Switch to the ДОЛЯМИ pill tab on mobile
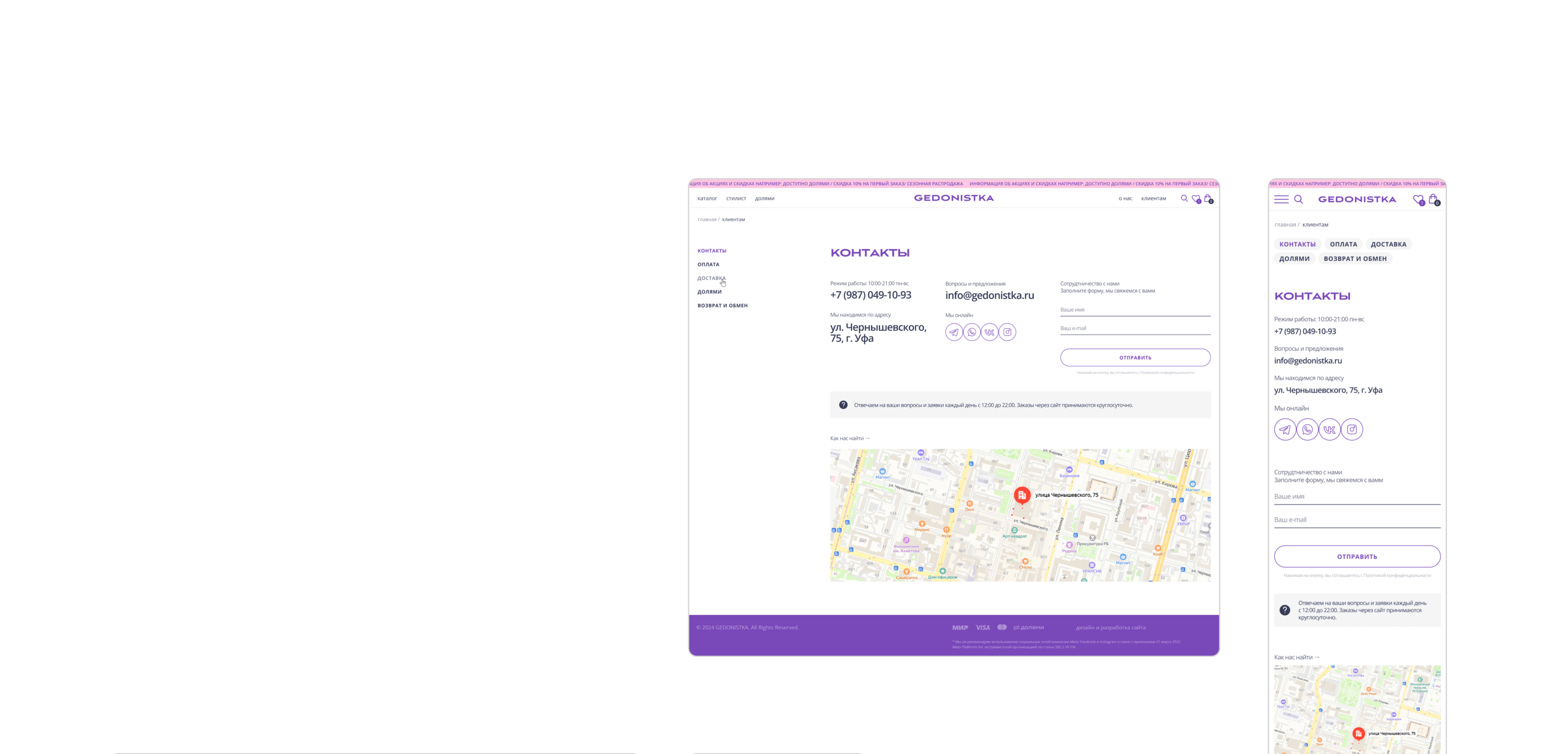Image resolution: width=1562 pixels, height=754 pixels. point(1294,258)
